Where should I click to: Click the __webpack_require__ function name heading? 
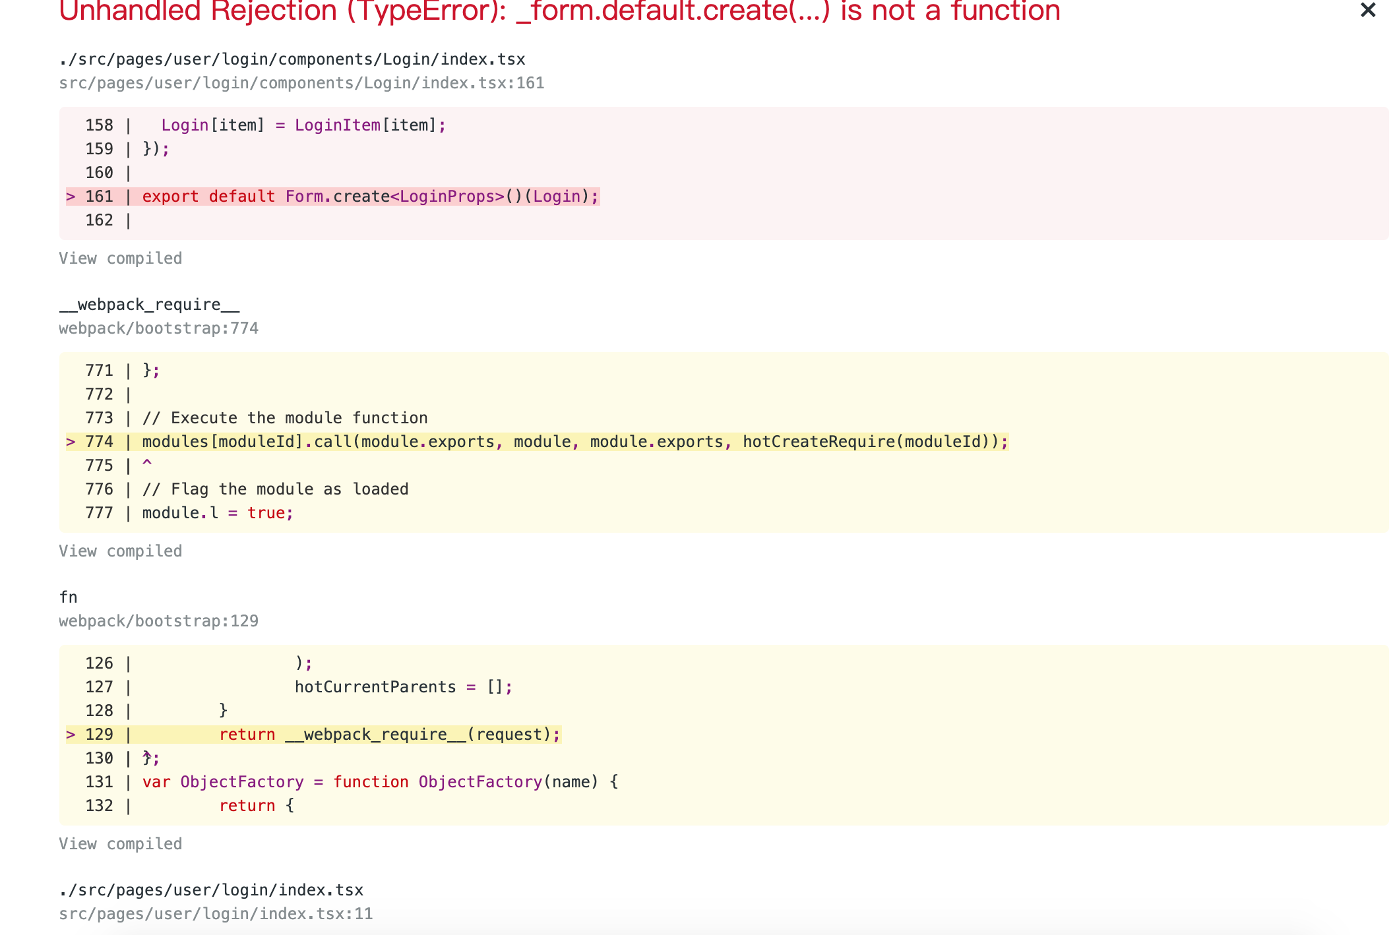149,305
